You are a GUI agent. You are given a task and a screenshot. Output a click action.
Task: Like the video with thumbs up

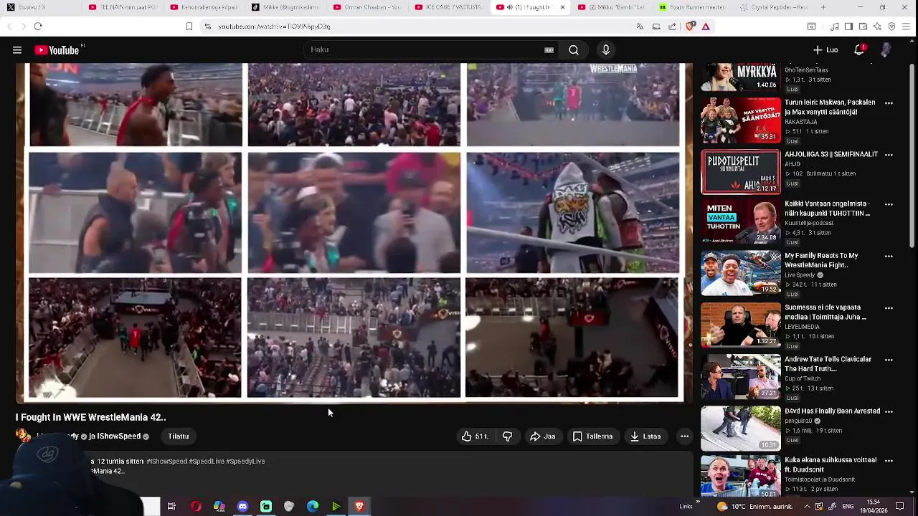[475, 436]
